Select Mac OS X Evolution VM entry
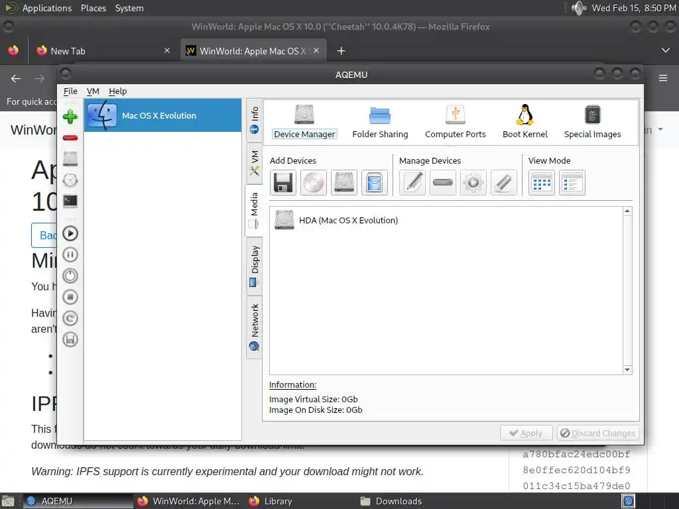This screenshot has height=509, width=679. [x=163, y=115]
